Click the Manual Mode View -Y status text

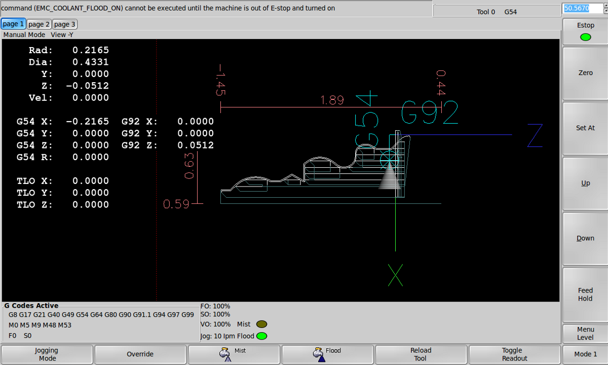pyautogui.click(x=38, y=35)
